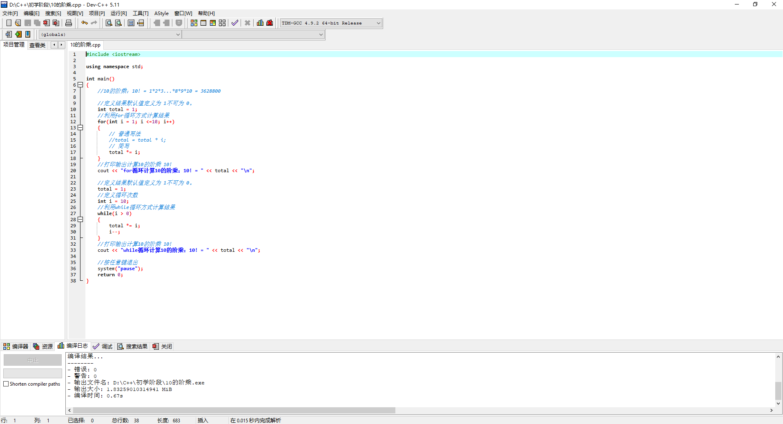This screenshot has width=783, height=424.
Task: Click the Close All files icon
Action: coord(56,23)
